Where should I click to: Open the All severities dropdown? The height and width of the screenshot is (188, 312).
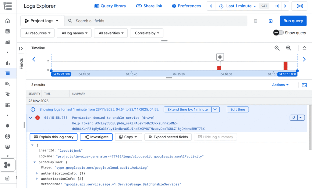click(x=111, y=33)
